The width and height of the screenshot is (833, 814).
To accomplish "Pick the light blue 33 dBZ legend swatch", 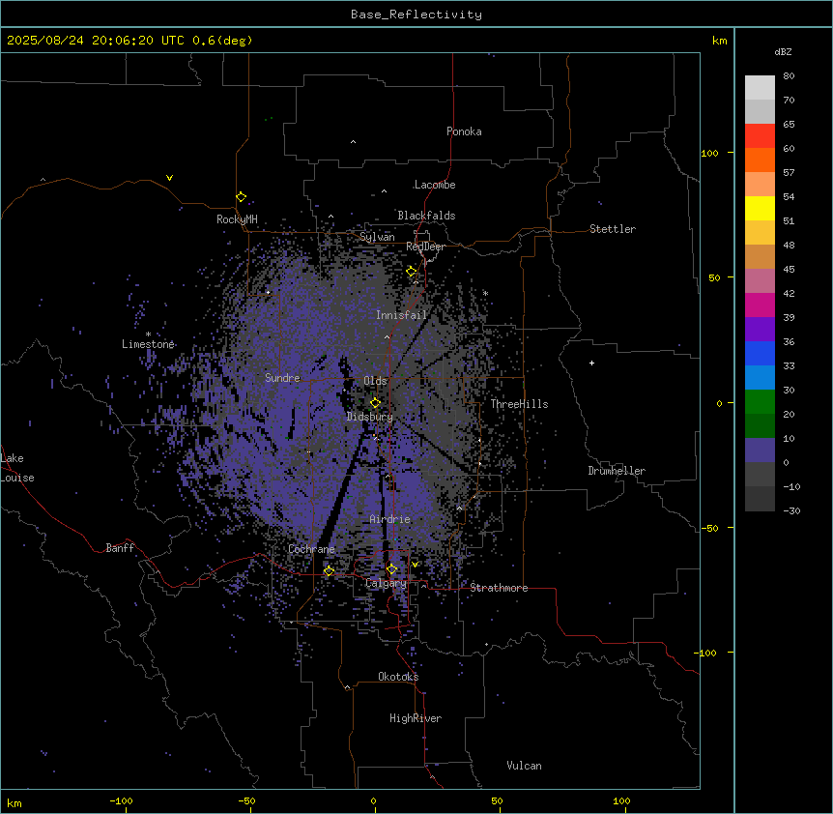I will tap(760, 378).
